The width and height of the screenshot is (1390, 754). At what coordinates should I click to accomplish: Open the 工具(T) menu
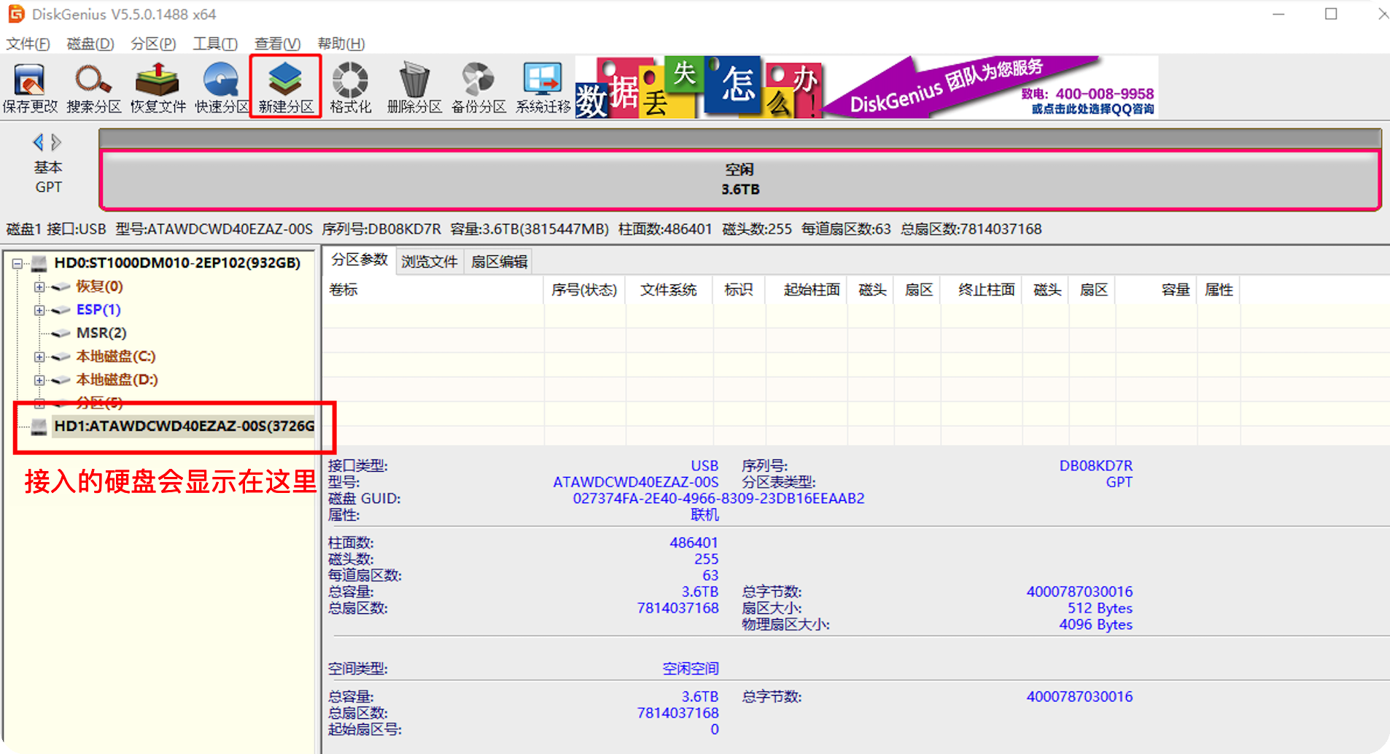[x=215, y=44]
